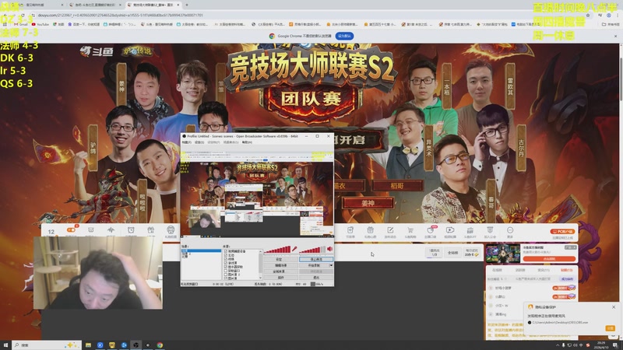
Task: Open the pencil edit icon in Douyu toolbar
Action: coord(390,230)
